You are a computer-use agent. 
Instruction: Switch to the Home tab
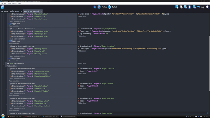tap(5, 11)
